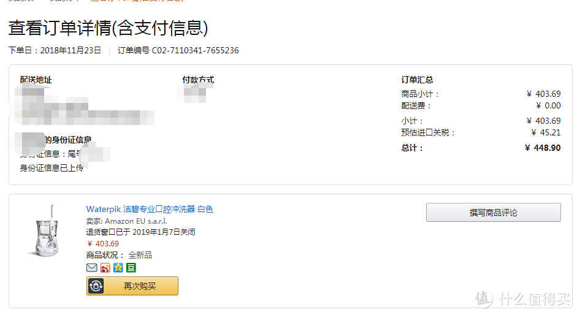Click the 订单汇总 heading
577x315 pixels.
coord(417,80)
